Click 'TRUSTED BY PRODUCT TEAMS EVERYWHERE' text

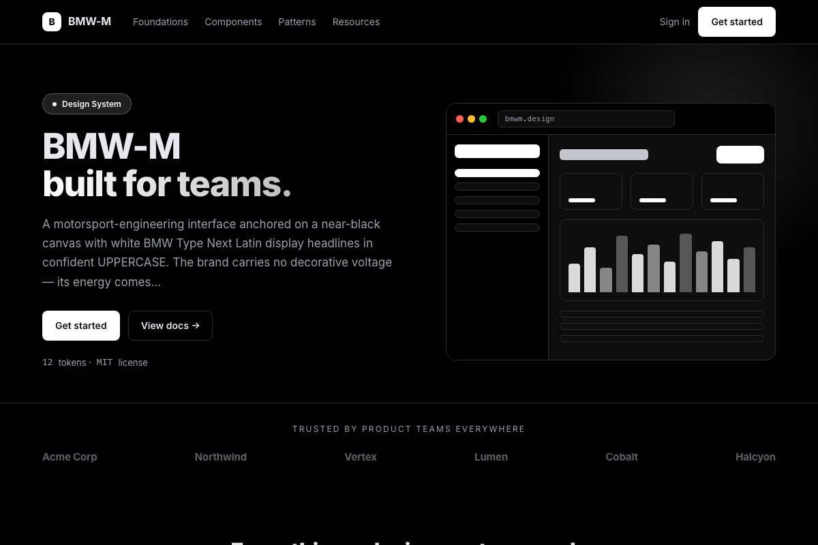(409, 429)
